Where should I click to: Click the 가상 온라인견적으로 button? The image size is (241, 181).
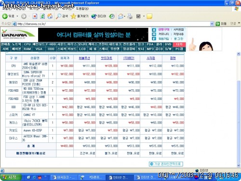coord(166,164)
